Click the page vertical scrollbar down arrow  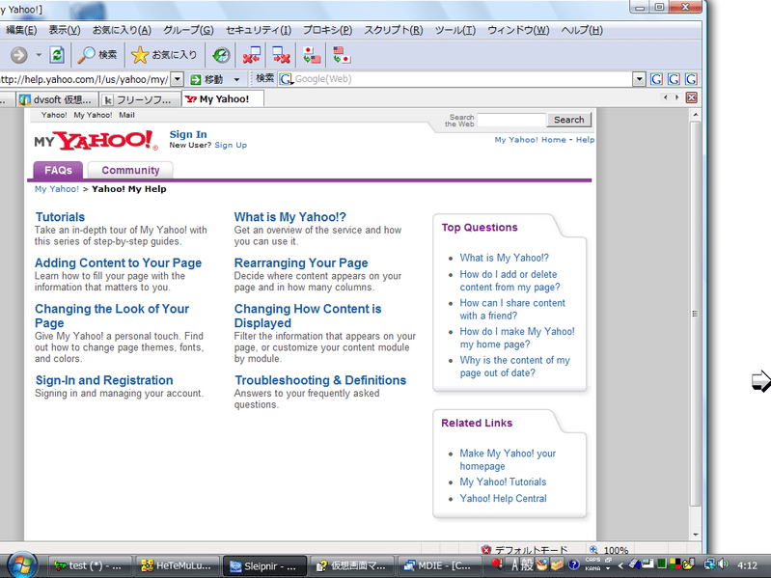[x=696, y=535]
